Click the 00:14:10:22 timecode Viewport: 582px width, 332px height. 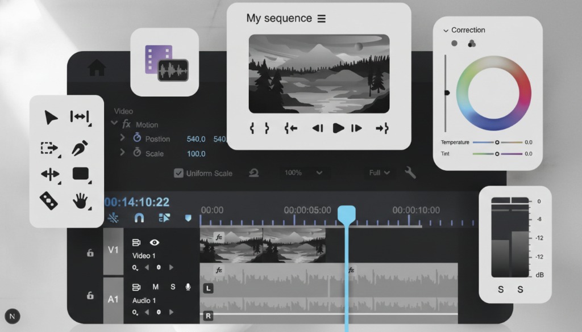click(x=137, y=202)
